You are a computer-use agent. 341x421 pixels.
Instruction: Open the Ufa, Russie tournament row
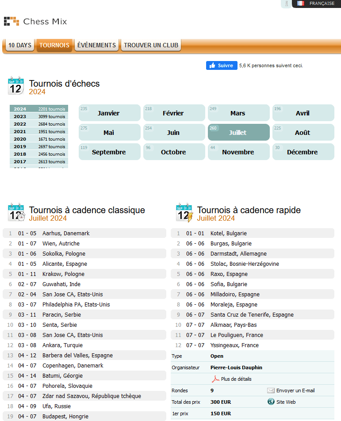click(84, 406)
